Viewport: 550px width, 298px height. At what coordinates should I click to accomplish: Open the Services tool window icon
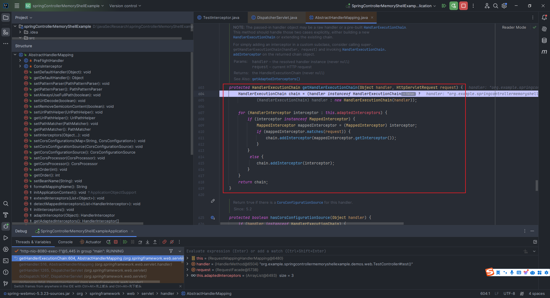6,249
